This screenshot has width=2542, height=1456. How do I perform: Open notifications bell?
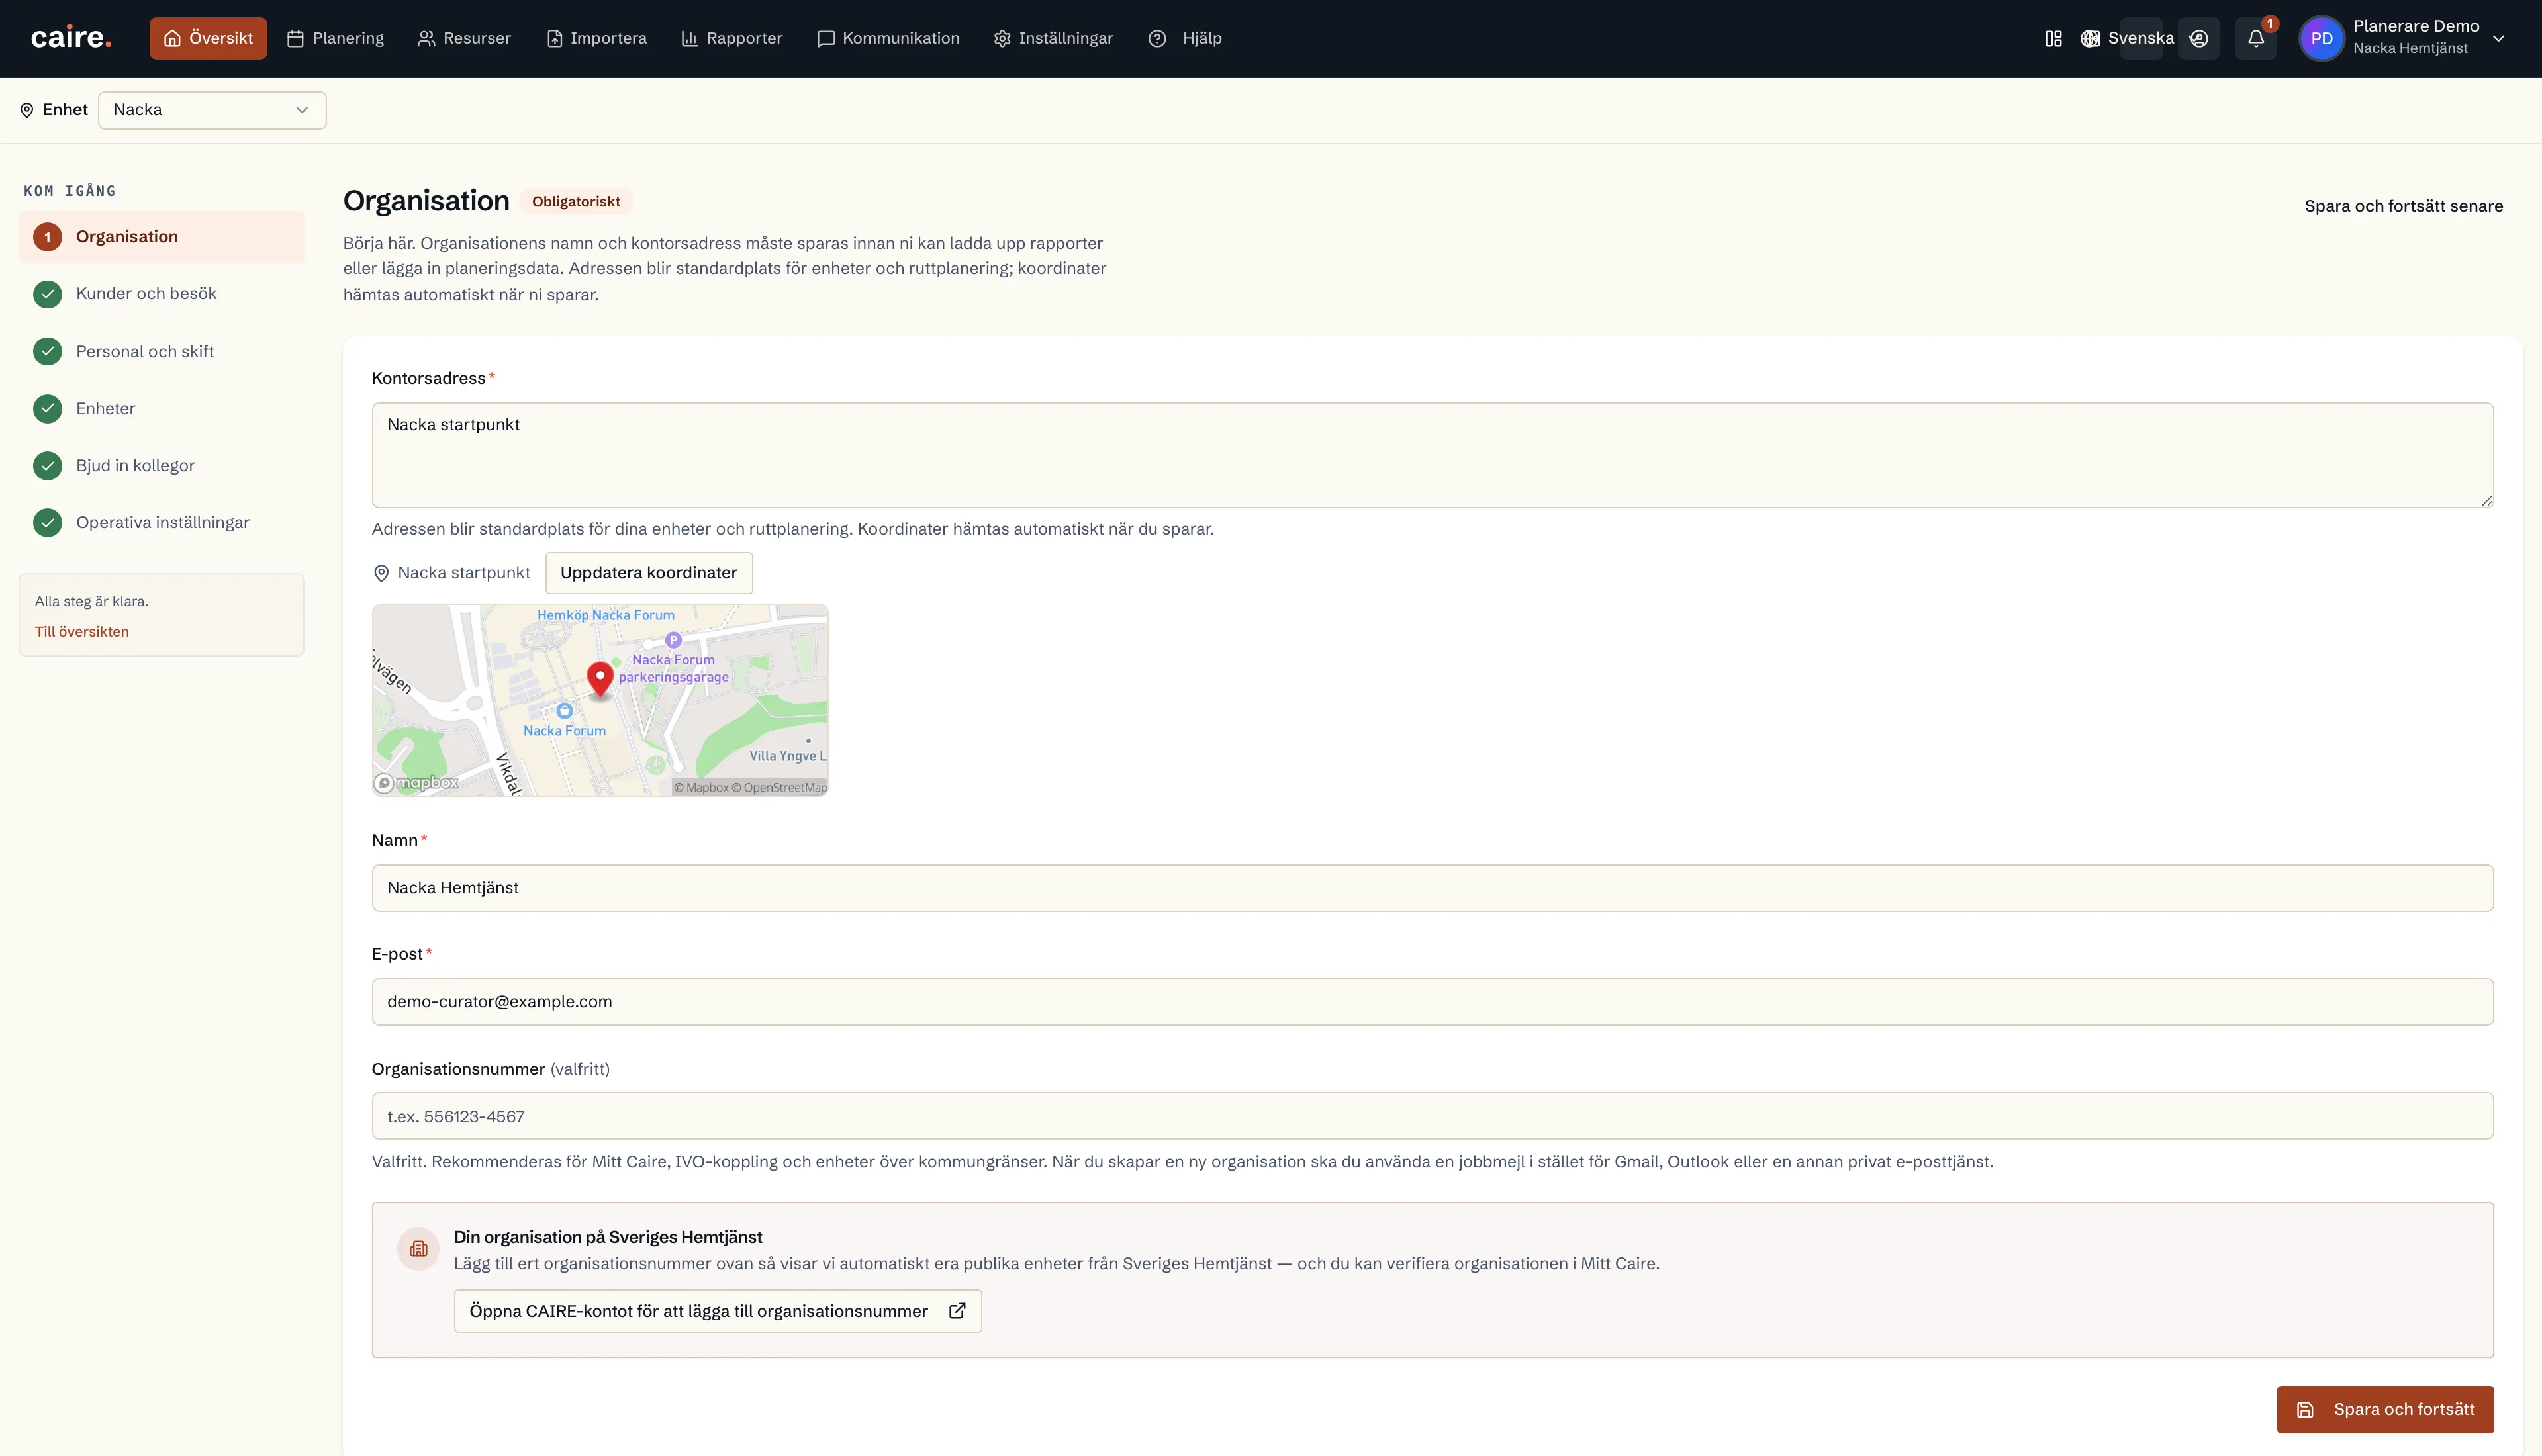click(x=2256, y=38)
